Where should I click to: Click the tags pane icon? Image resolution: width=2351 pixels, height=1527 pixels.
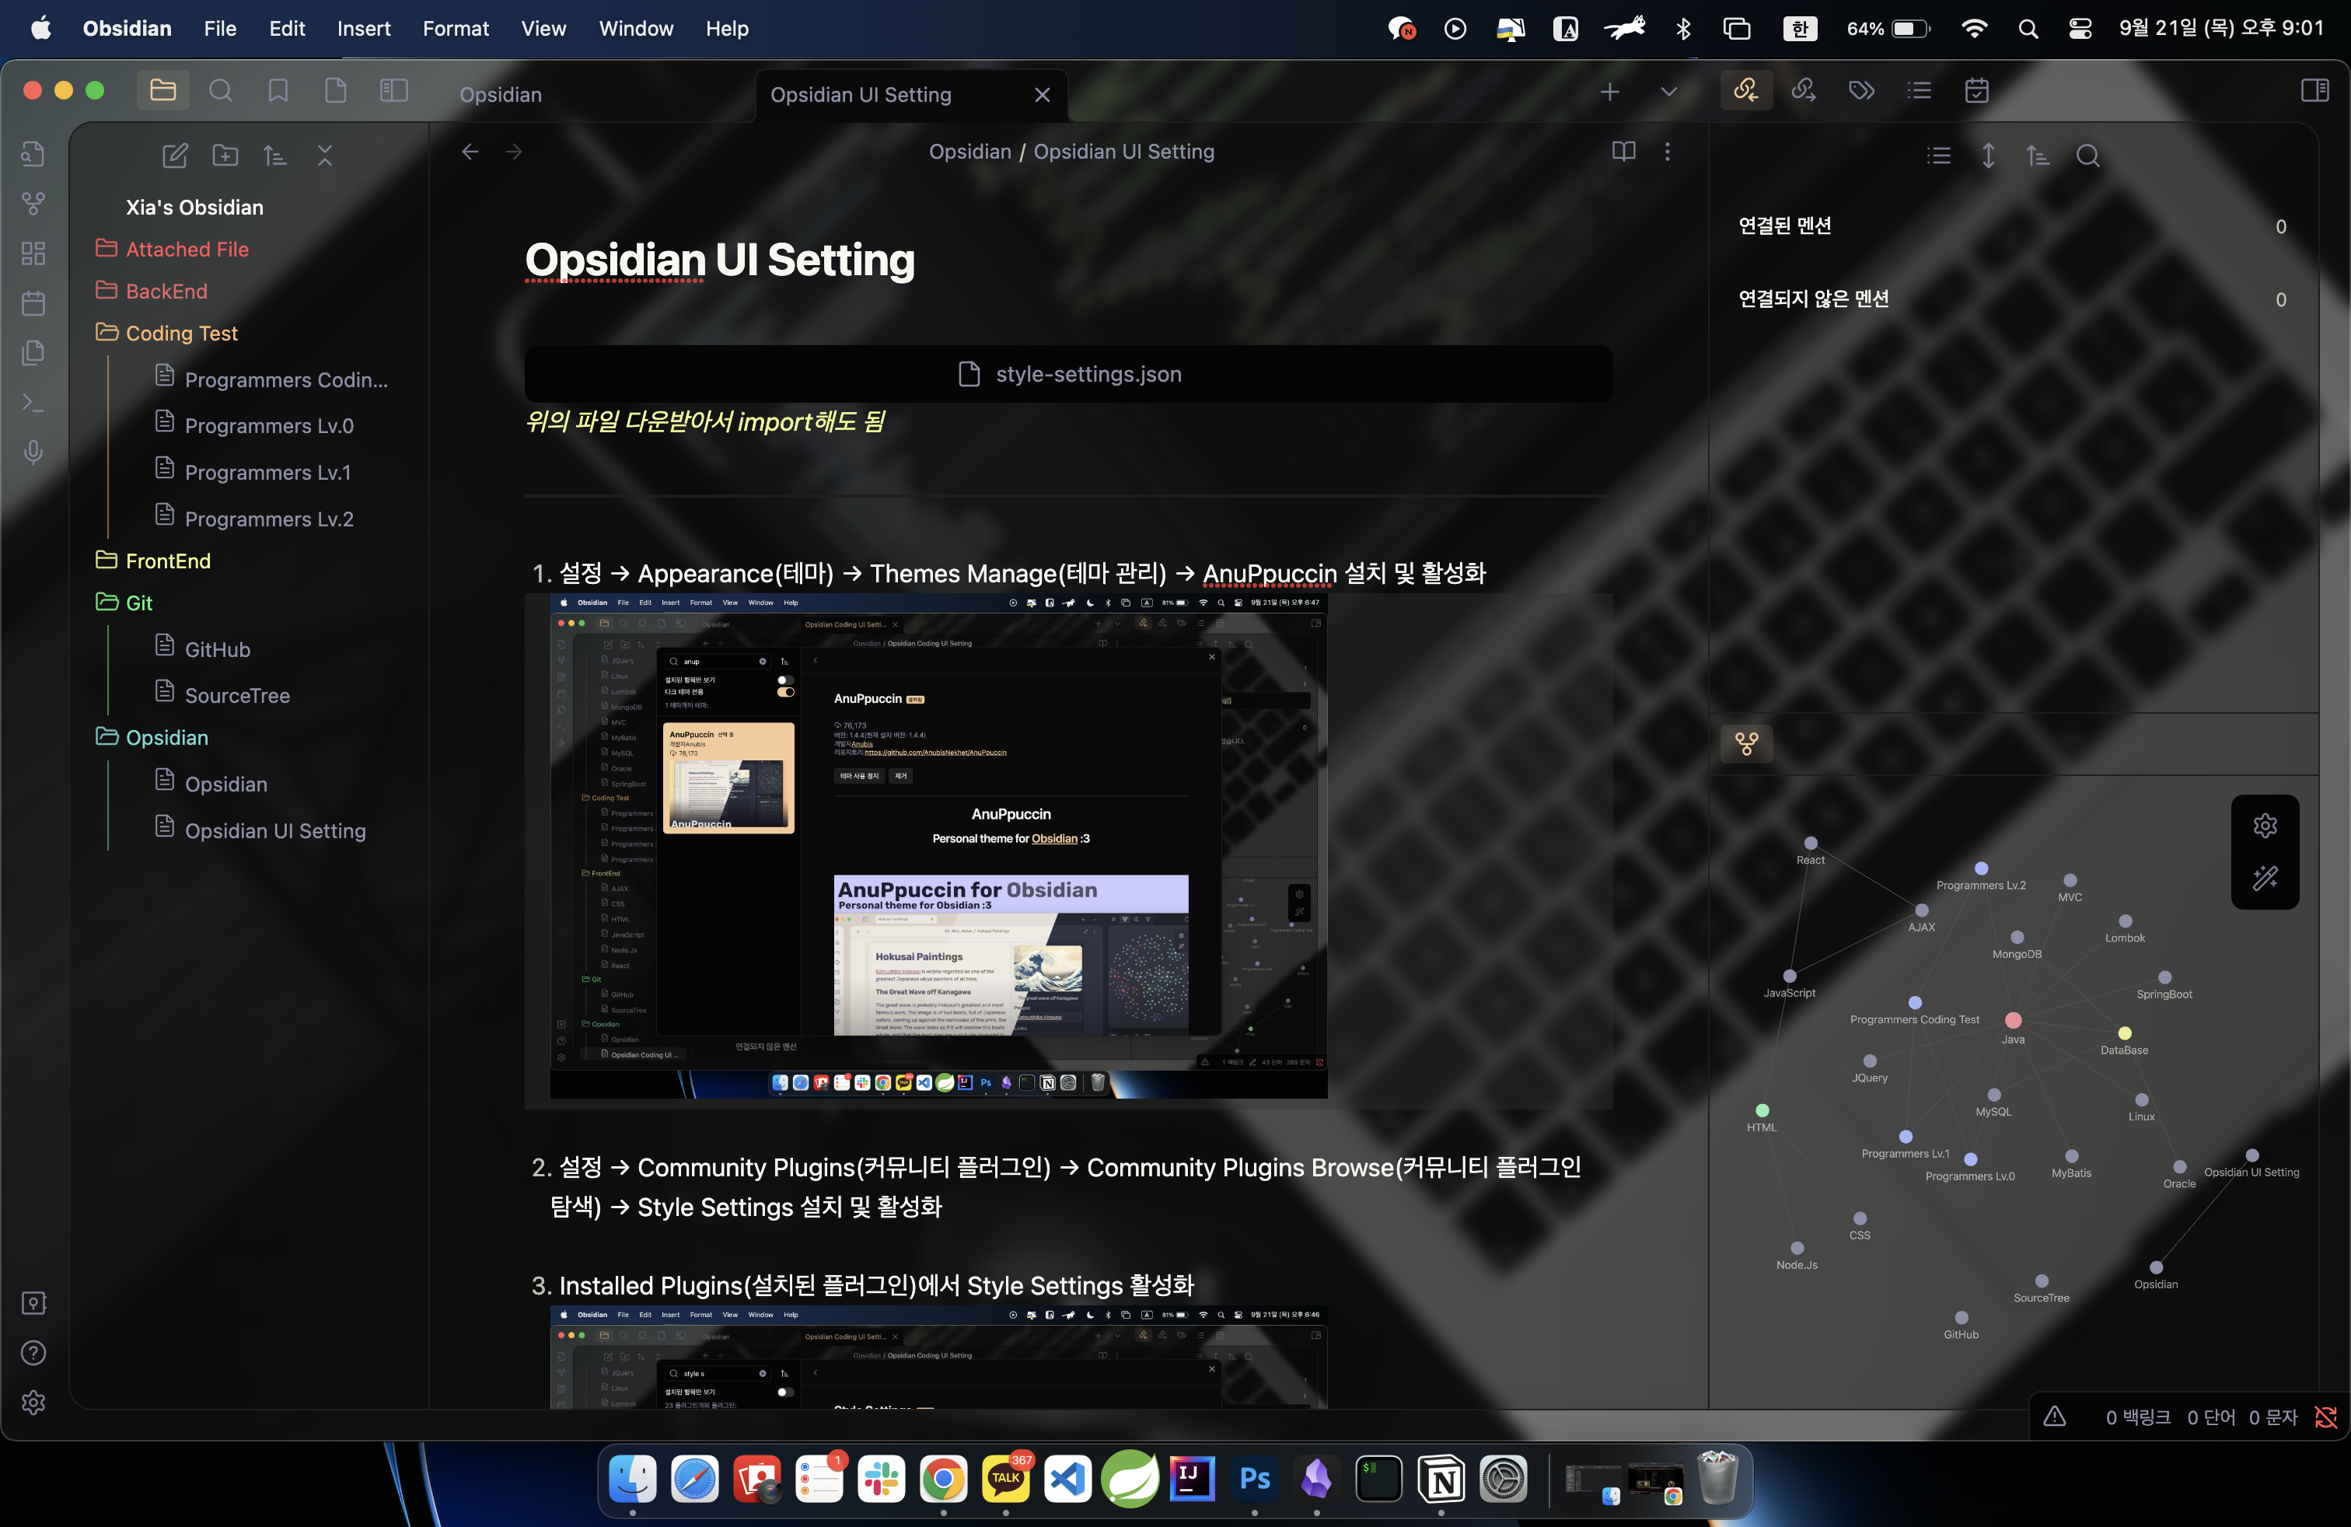1861,91
